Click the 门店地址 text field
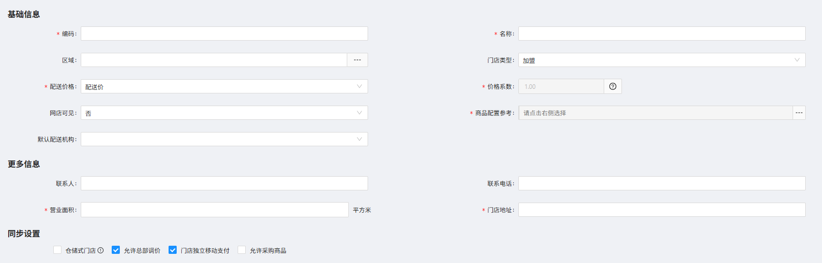Image resolution: width=822 pixels, height=263 pixels. coord(662,210)
